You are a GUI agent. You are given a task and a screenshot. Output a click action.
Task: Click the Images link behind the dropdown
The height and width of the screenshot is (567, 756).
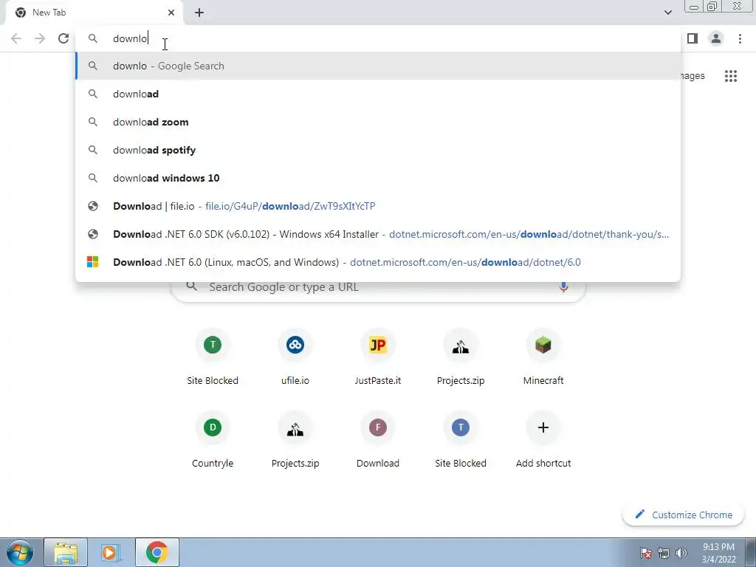click(x=693, y=76)
